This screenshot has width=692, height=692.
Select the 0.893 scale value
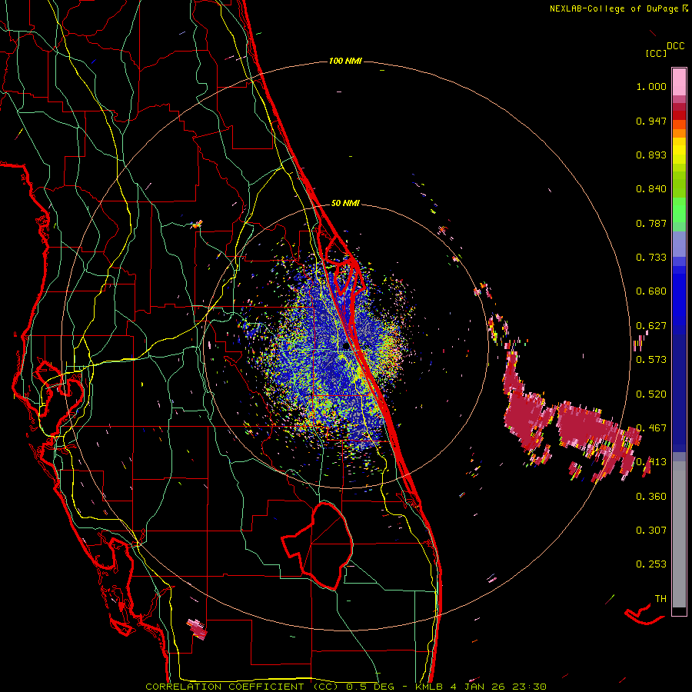coord(651,155)
